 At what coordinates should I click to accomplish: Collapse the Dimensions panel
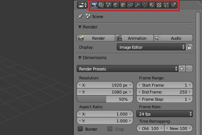(80, 58)
